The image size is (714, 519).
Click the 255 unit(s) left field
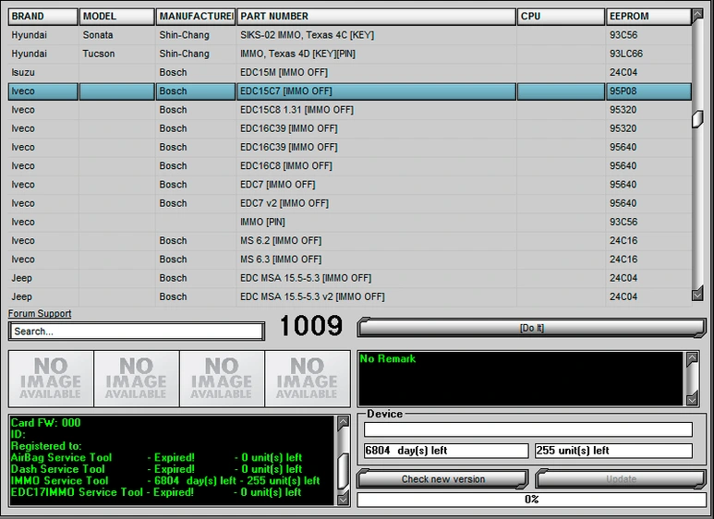pyautogui.click(x=613, y=451)
